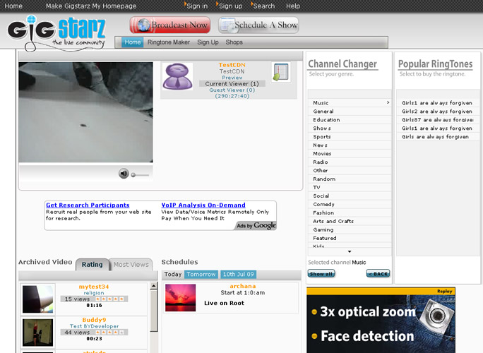Rate mytest34 using its star rating
Image resolution: width=483 pixels, height=353 pixels.
click(x=109, y=299)
